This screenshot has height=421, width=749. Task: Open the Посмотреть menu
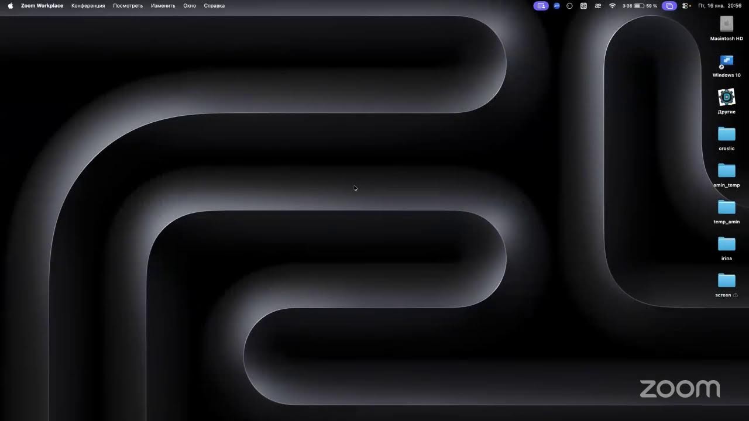click(x=128, y=6)
